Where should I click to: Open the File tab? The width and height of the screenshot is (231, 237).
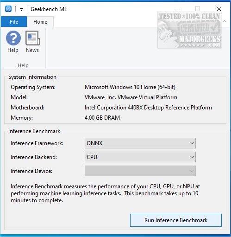pyautogui.click(x=14, y=22)
